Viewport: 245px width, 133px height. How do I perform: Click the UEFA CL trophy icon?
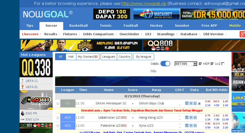coord(22,81)
